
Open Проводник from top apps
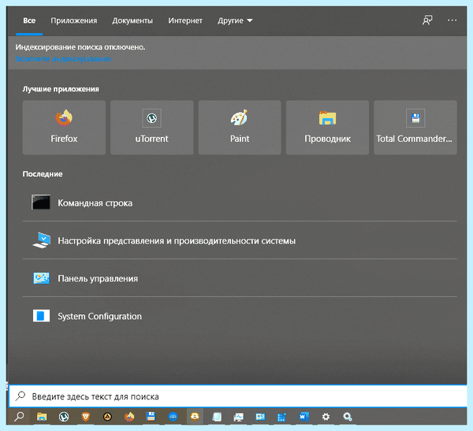(327, 128)
